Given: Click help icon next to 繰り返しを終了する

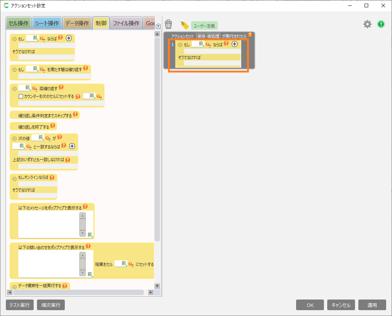Looking at the screenshot, I should pos(53,126).
